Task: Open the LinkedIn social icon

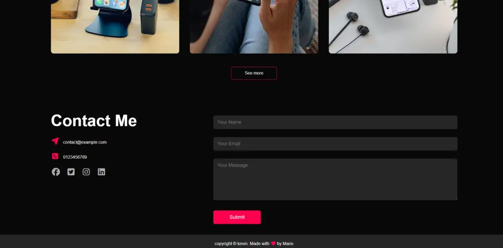Action: tap(102, 172)
